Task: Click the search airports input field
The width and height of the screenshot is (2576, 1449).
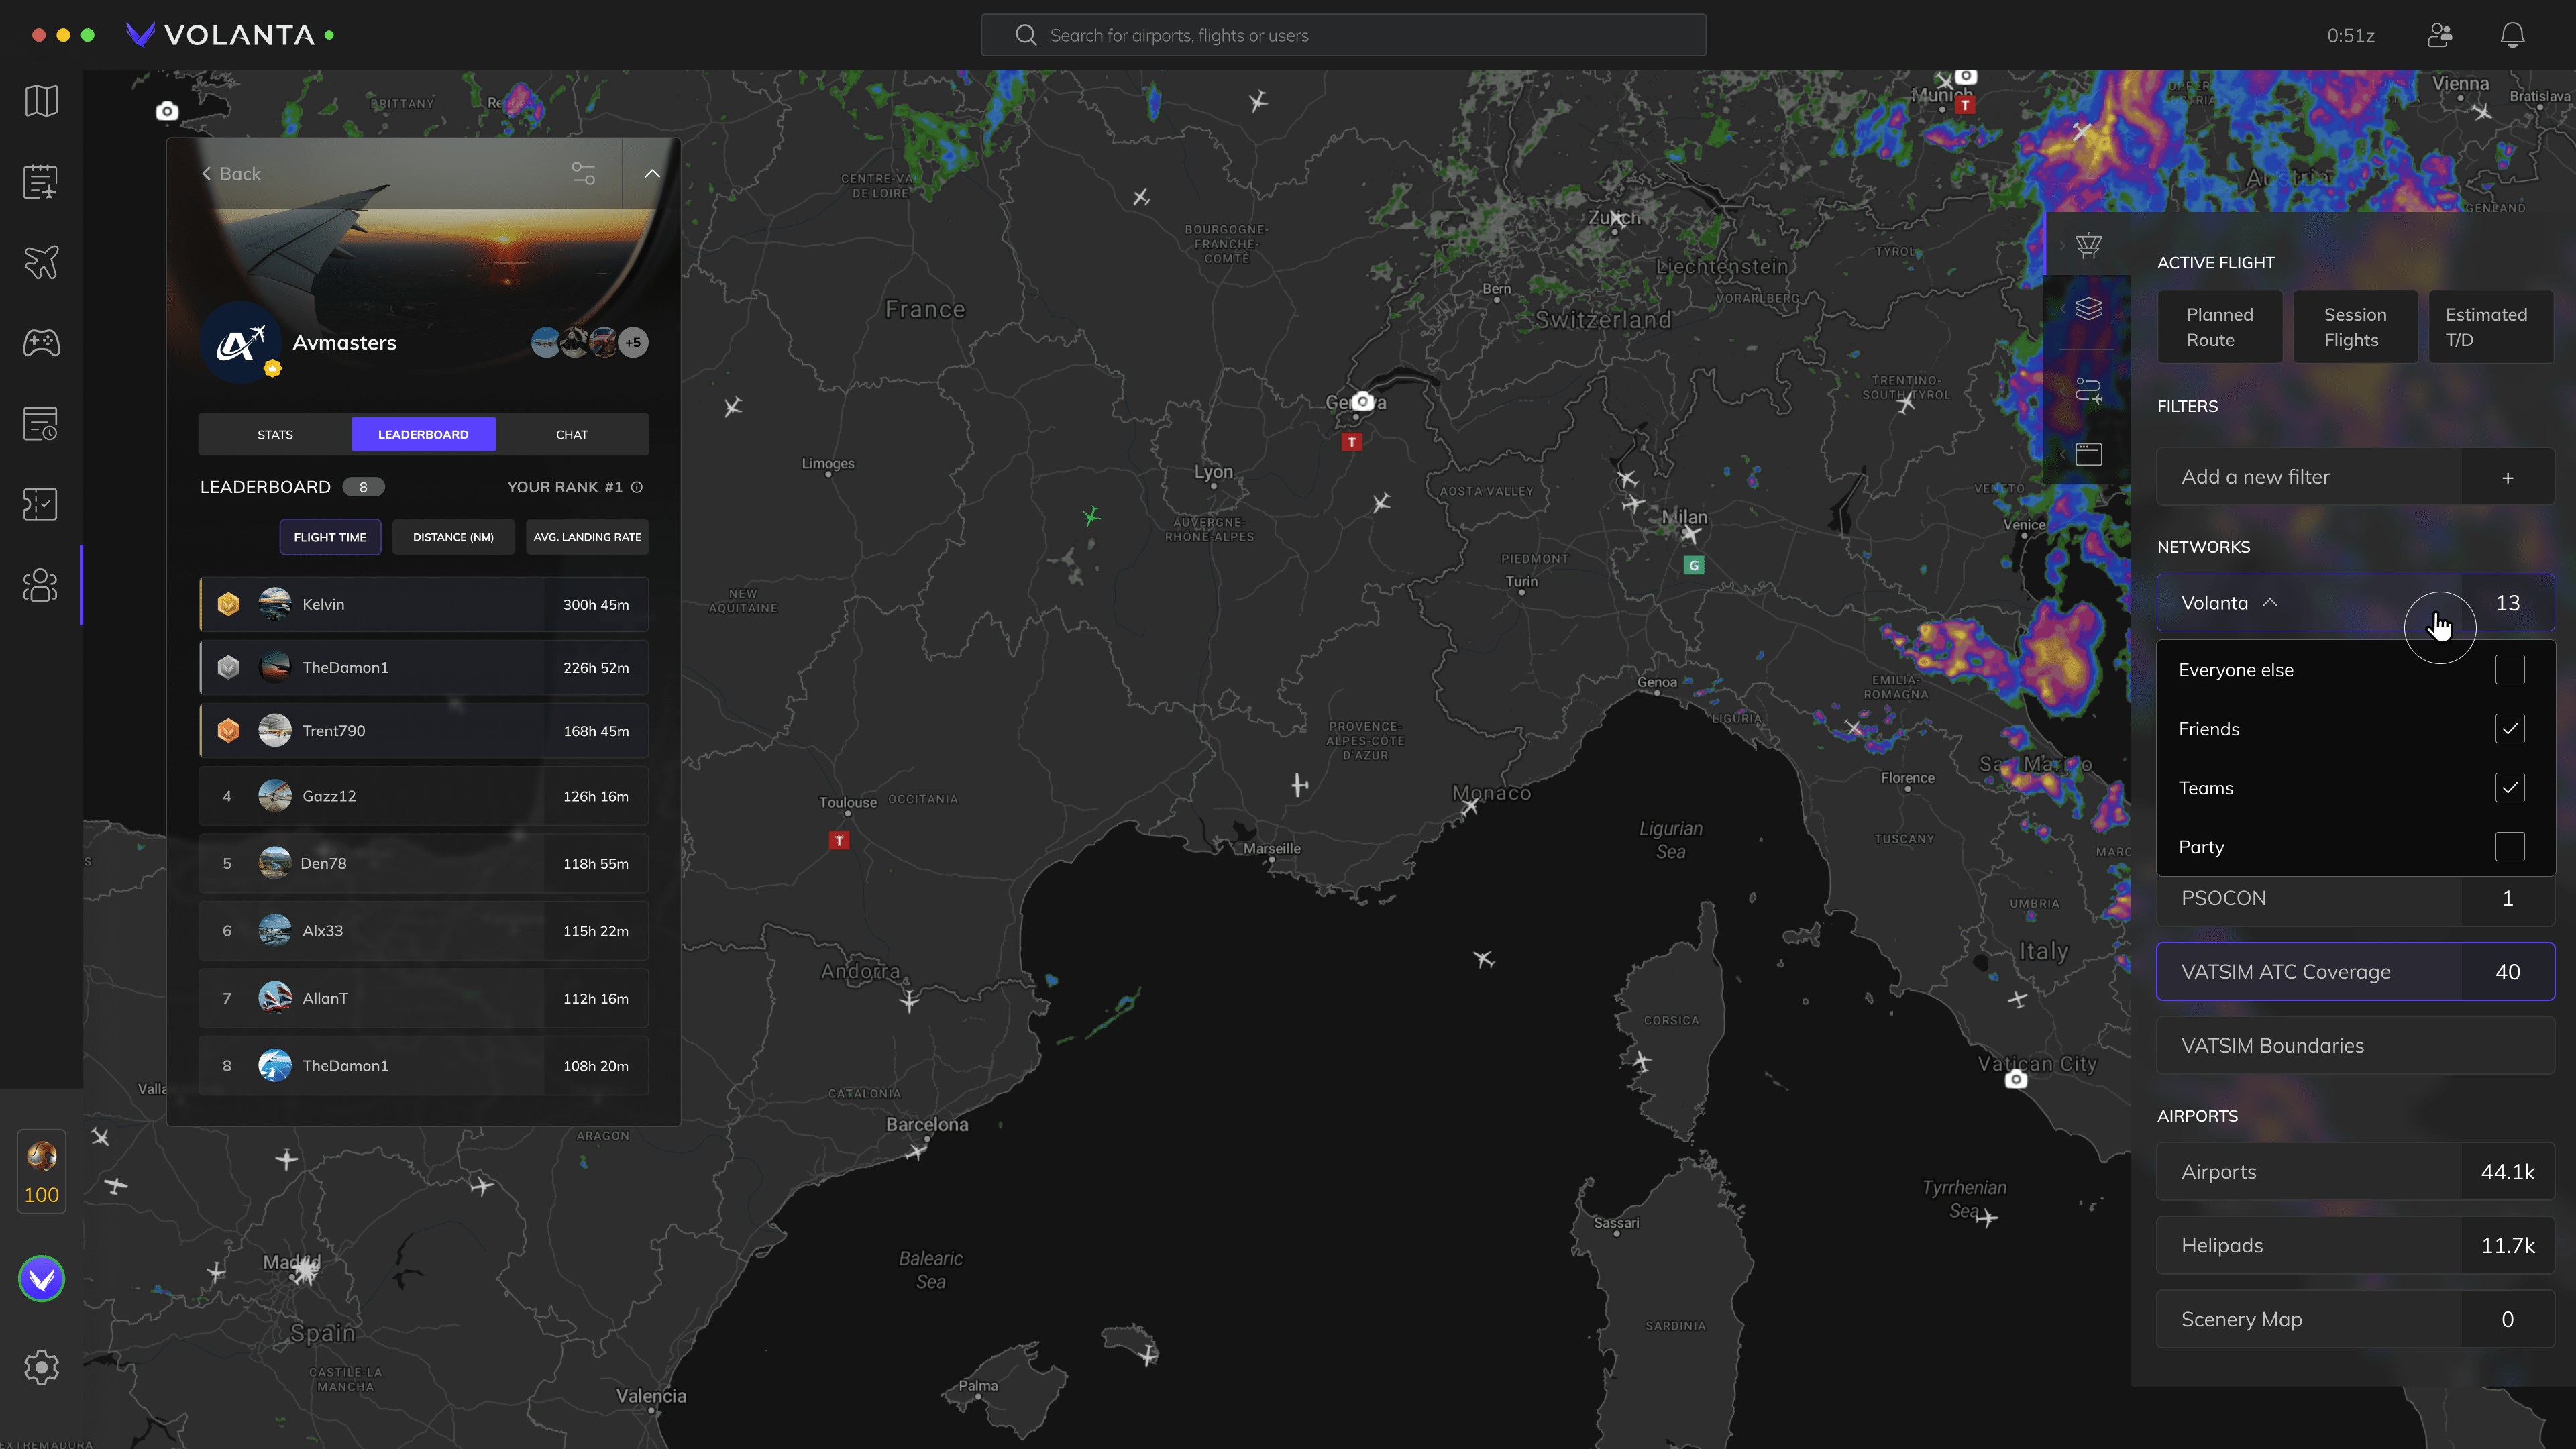Action: [1343, 36]
